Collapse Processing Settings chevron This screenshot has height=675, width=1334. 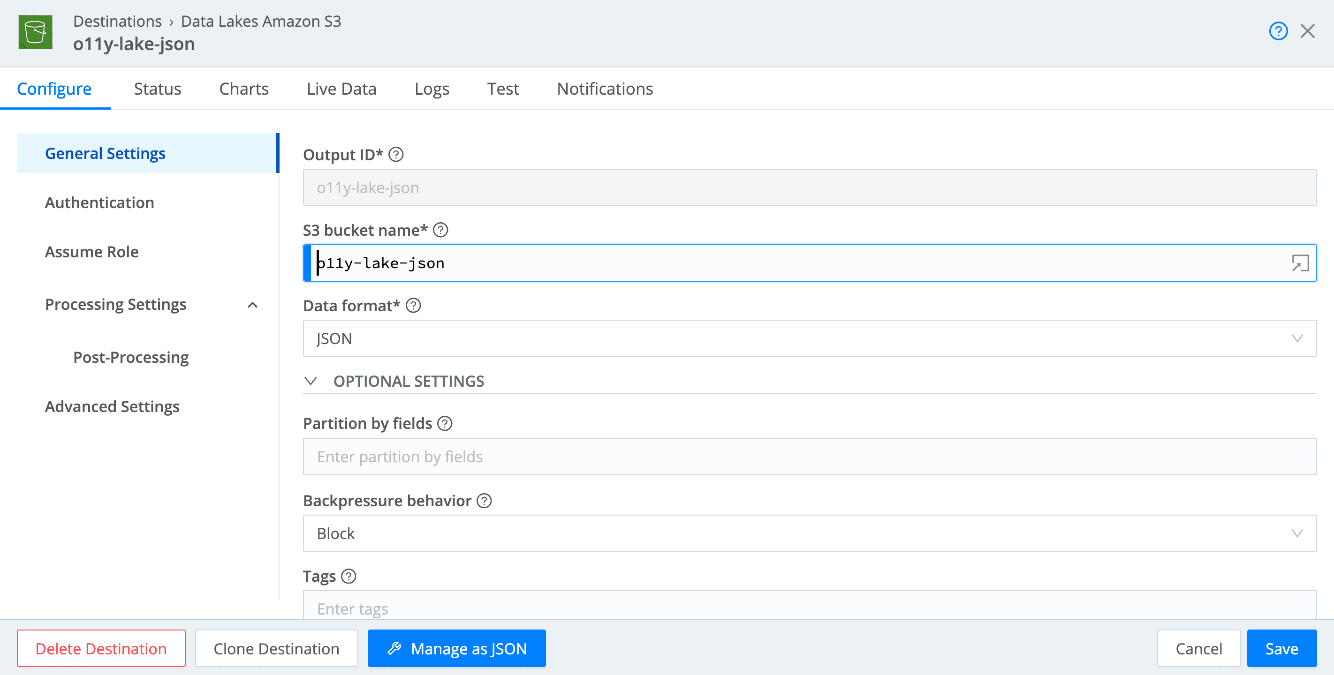click(253, 305)
